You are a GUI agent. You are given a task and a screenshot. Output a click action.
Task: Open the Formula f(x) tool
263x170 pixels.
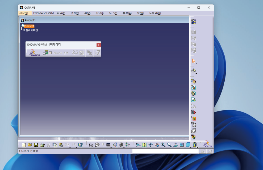point(91,145)
